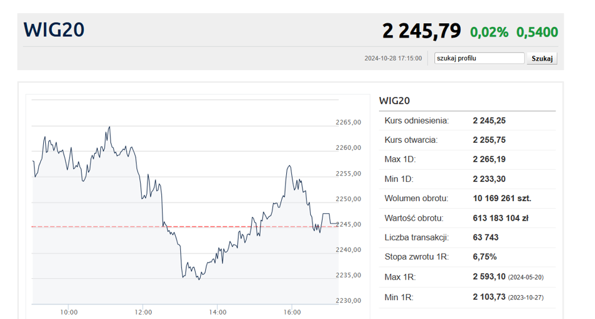This screenshot has width=595, height=319.
Task: Select the Kurs otwarcia row
Action: 466,140
